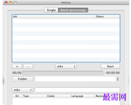This screenshot has width=131, height=105.
Task: Click the Start button
Action: pos(110,66)
